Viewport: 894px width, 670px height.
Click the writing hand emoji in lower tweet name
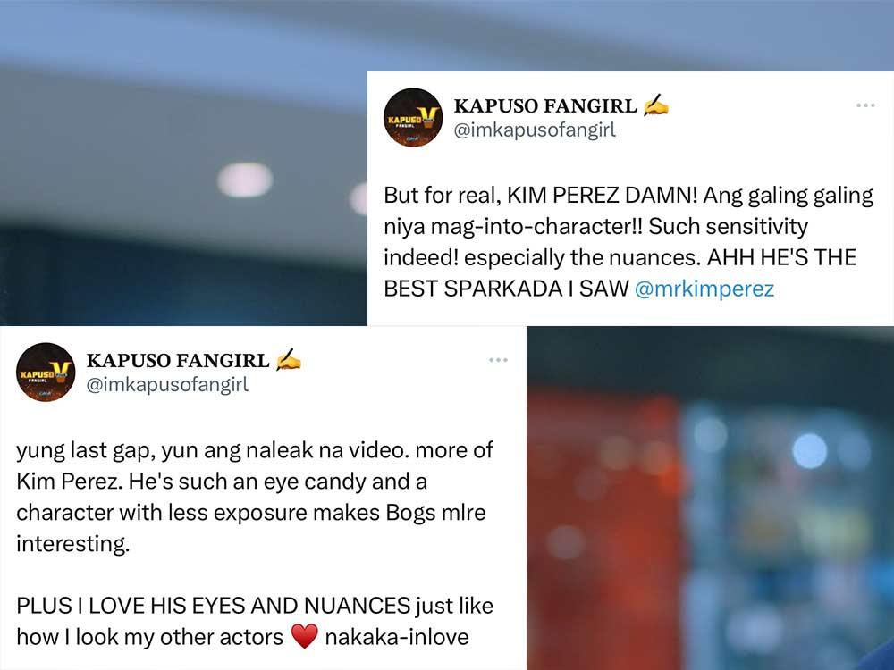[x=289, y=360]
